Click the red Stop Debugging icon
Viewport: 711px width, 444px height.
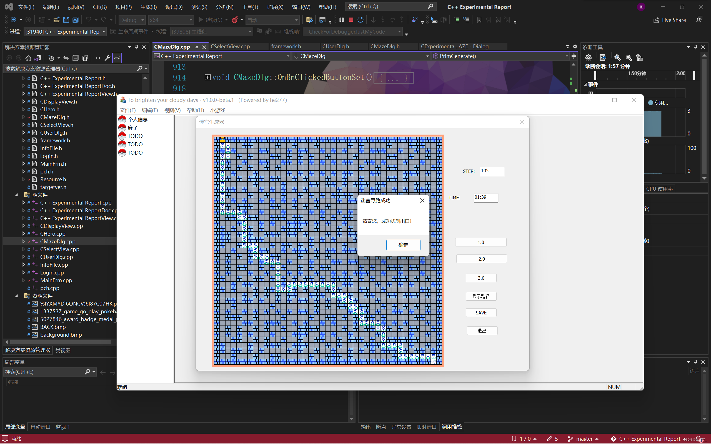tap(351, 20)
